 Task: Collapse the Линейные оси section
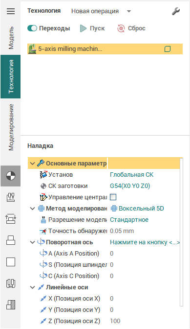point(32,287)
